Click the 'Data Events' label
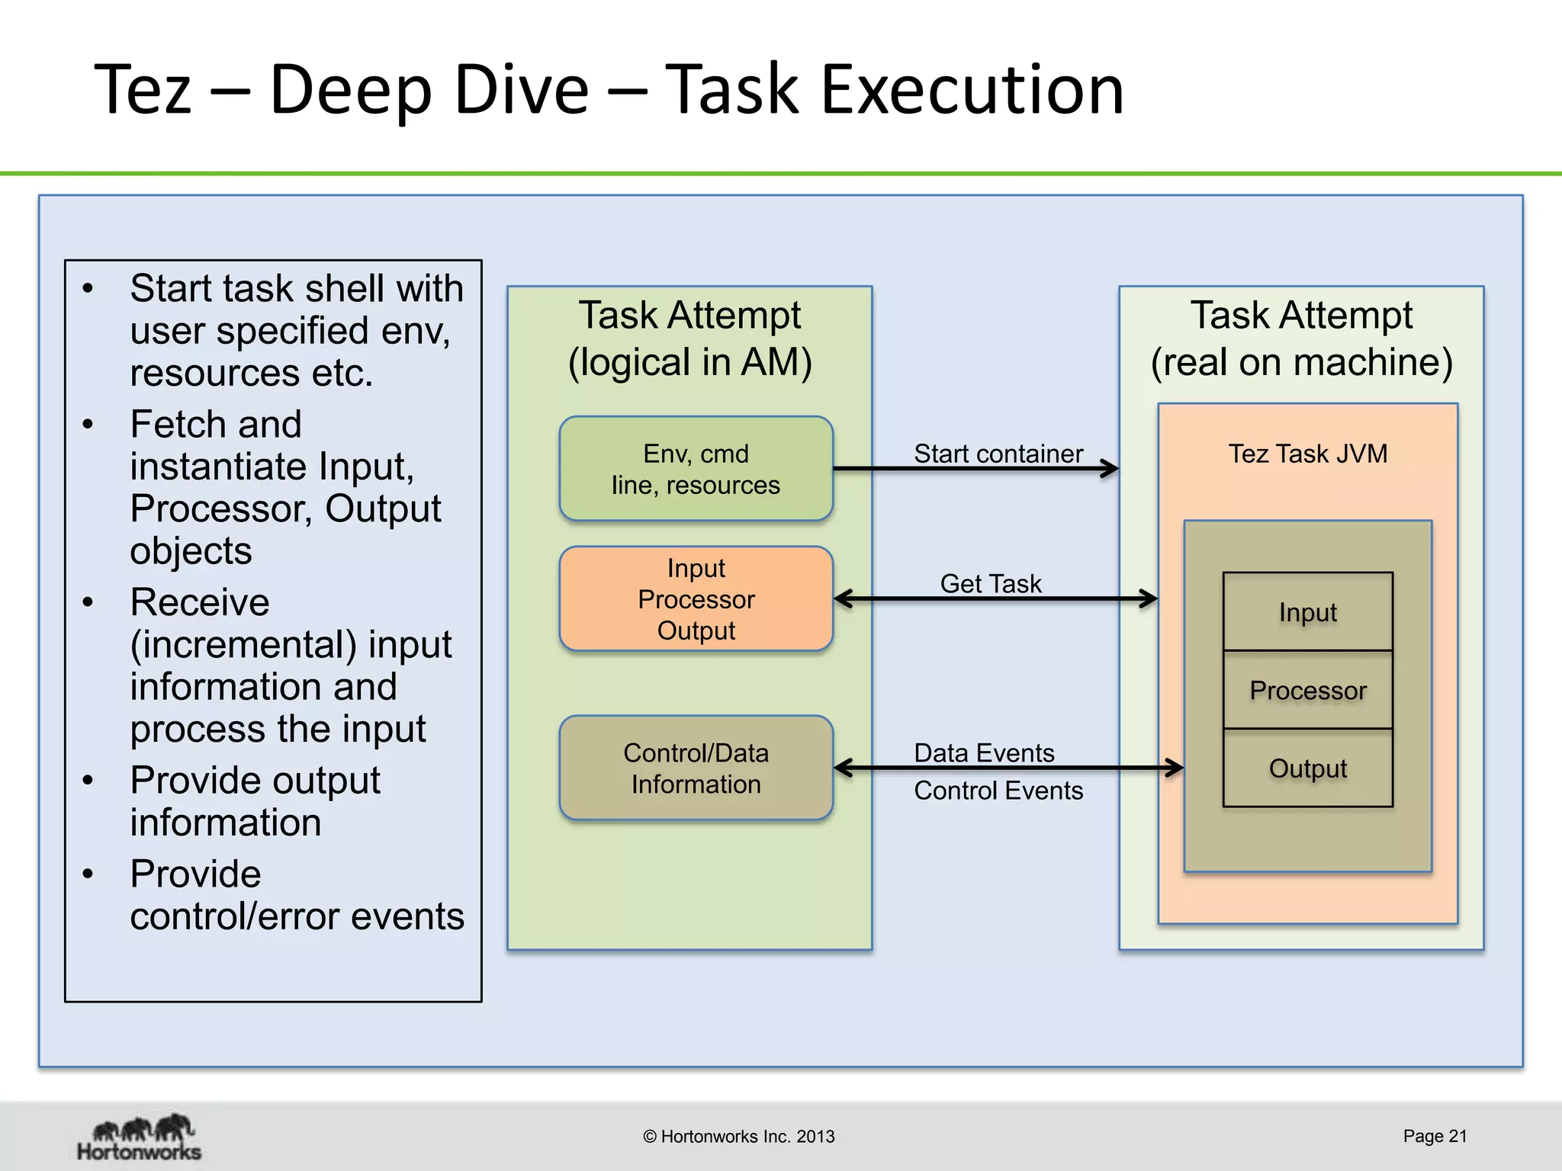The height and width of the screenshot is (1171, 1562). click(984, 752)
